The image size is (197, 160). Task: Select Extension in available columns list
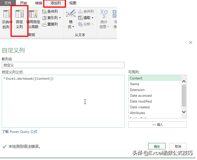click(155, 90)
